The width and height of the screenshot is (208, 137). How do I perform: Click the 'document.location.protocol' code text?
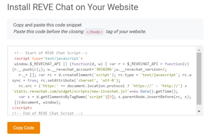coord(96,86)
